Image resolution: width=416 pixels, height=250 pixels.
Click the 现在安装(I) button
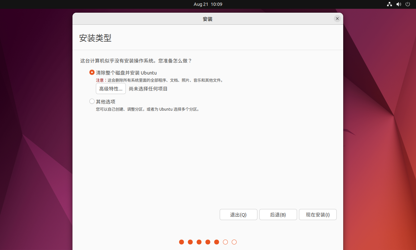click(318, 215)
